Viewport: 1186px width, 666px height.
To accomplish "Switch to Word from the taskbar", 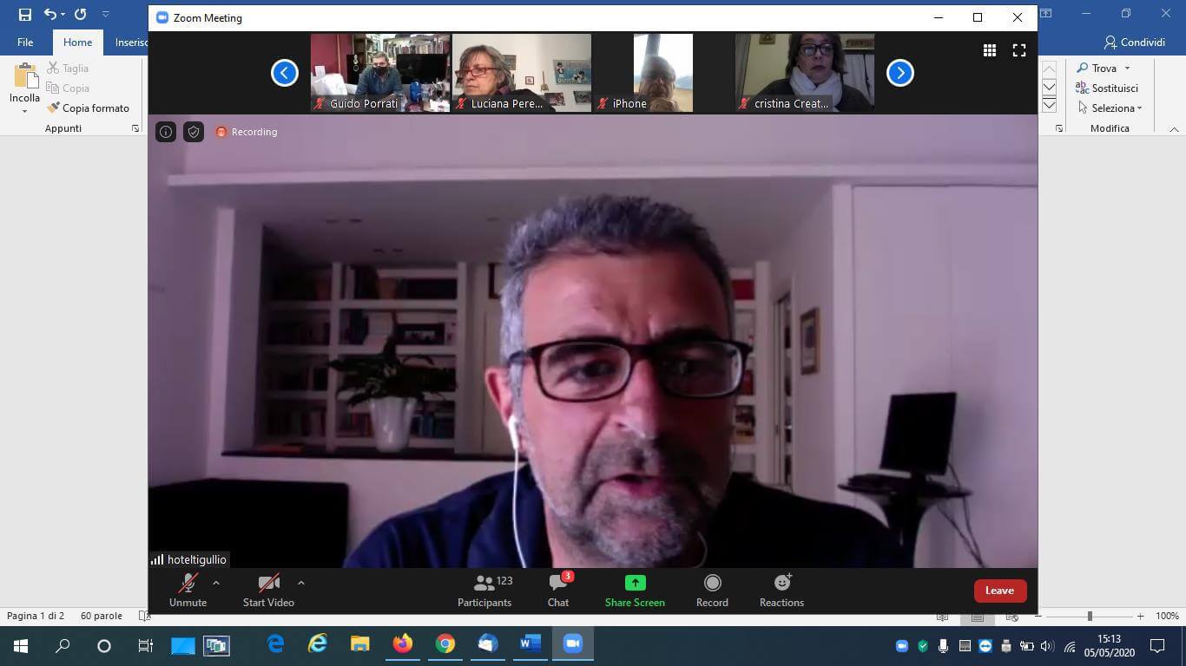I will 530,644.
